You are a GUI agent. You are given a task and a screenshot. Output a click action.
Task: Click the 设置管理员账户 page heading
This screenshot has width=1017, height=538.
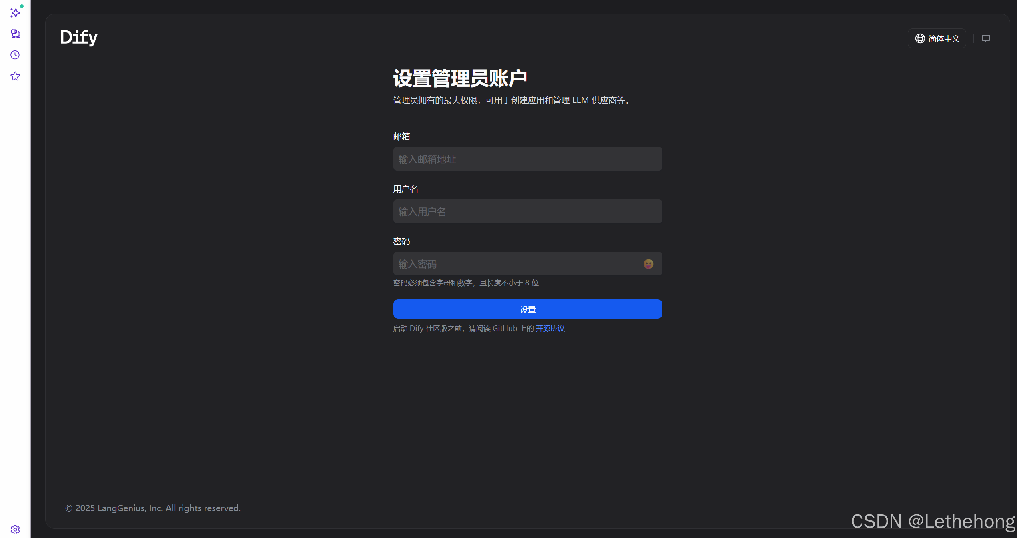(x=460, y=78)
